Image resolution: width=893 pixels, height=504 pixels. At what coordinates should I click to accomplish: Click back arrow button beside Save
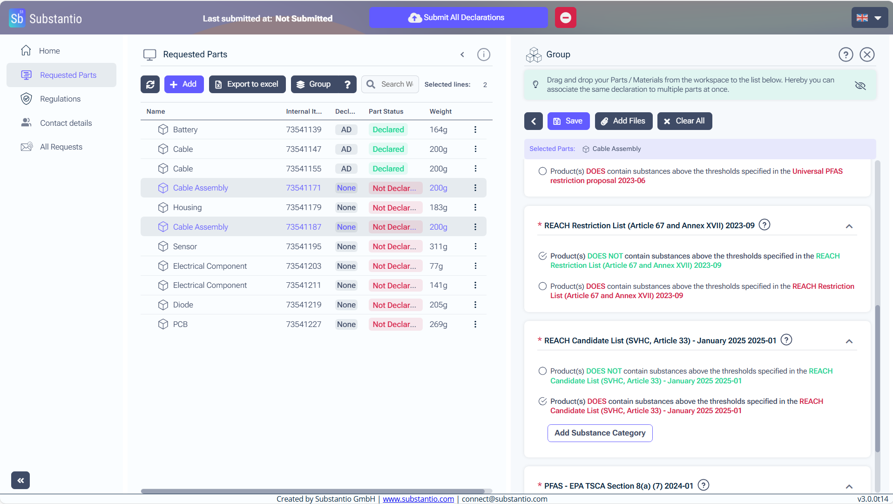[x=533, y=121]
